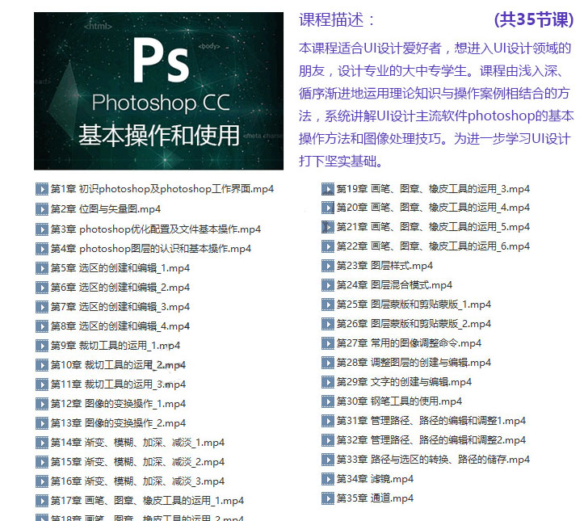This screenshot has height=521, width=584.
Task: Click the play icon beside 第14章 渐变、模糊
Action: tap(42, 443)
